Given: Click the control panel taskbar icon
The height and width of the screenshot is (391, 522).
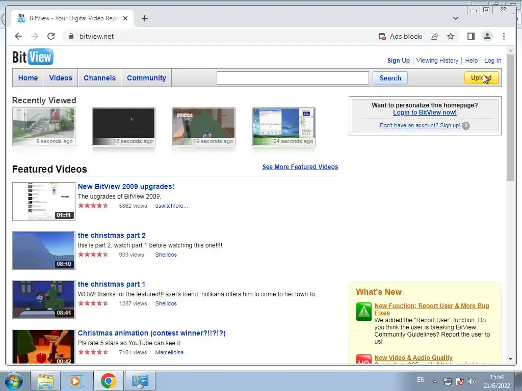Looking at the screenshot, I should pyautogui.click(x=140, y=381).
